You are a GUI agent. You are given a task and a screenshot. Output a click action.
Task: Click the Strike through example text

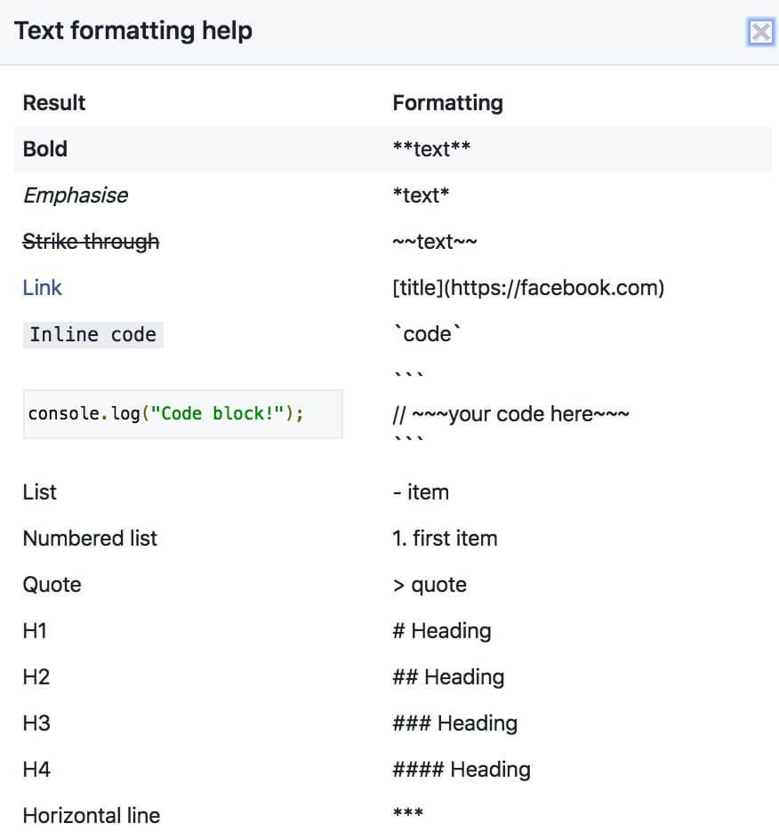tap(91, 242)
